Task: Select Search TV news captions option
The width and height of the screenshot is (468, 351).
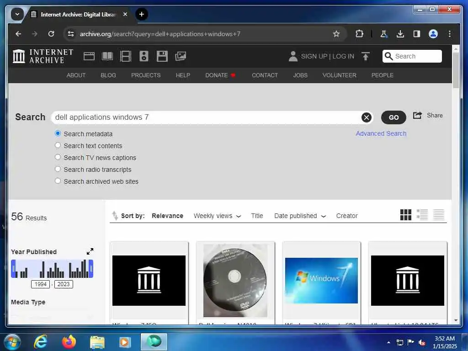Action: (58, 157)
